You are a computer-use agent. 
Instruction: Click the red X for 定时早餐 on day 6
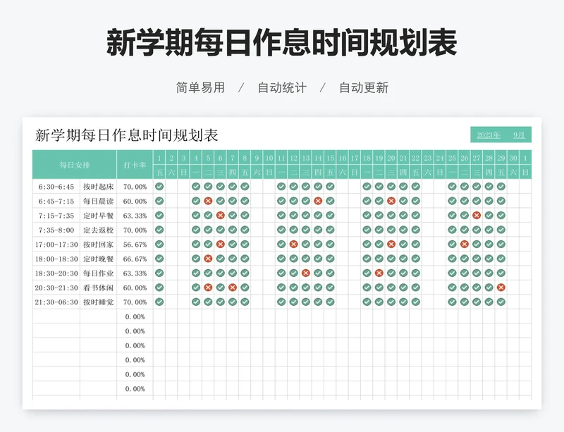(x=220, y=216)
